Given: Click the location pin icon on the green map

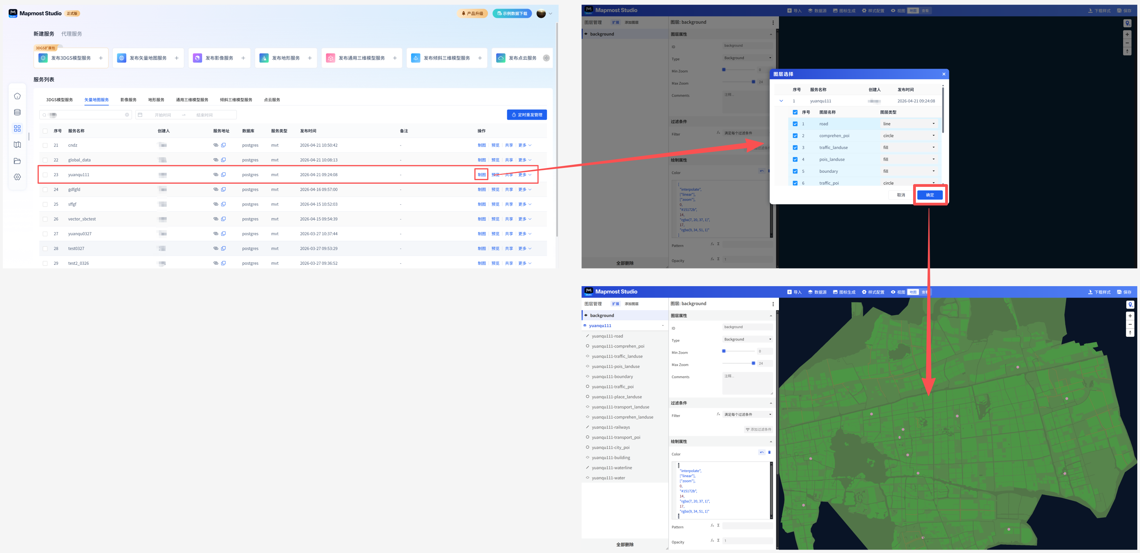Looking at the screenshot, I should click(1130, 304).
